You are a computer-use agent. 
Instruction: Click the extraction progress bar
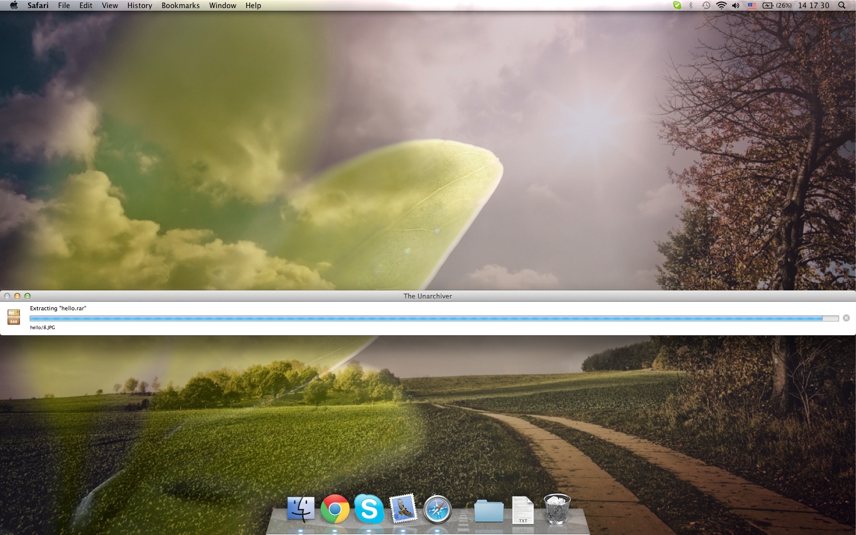[x=434, y=318]
